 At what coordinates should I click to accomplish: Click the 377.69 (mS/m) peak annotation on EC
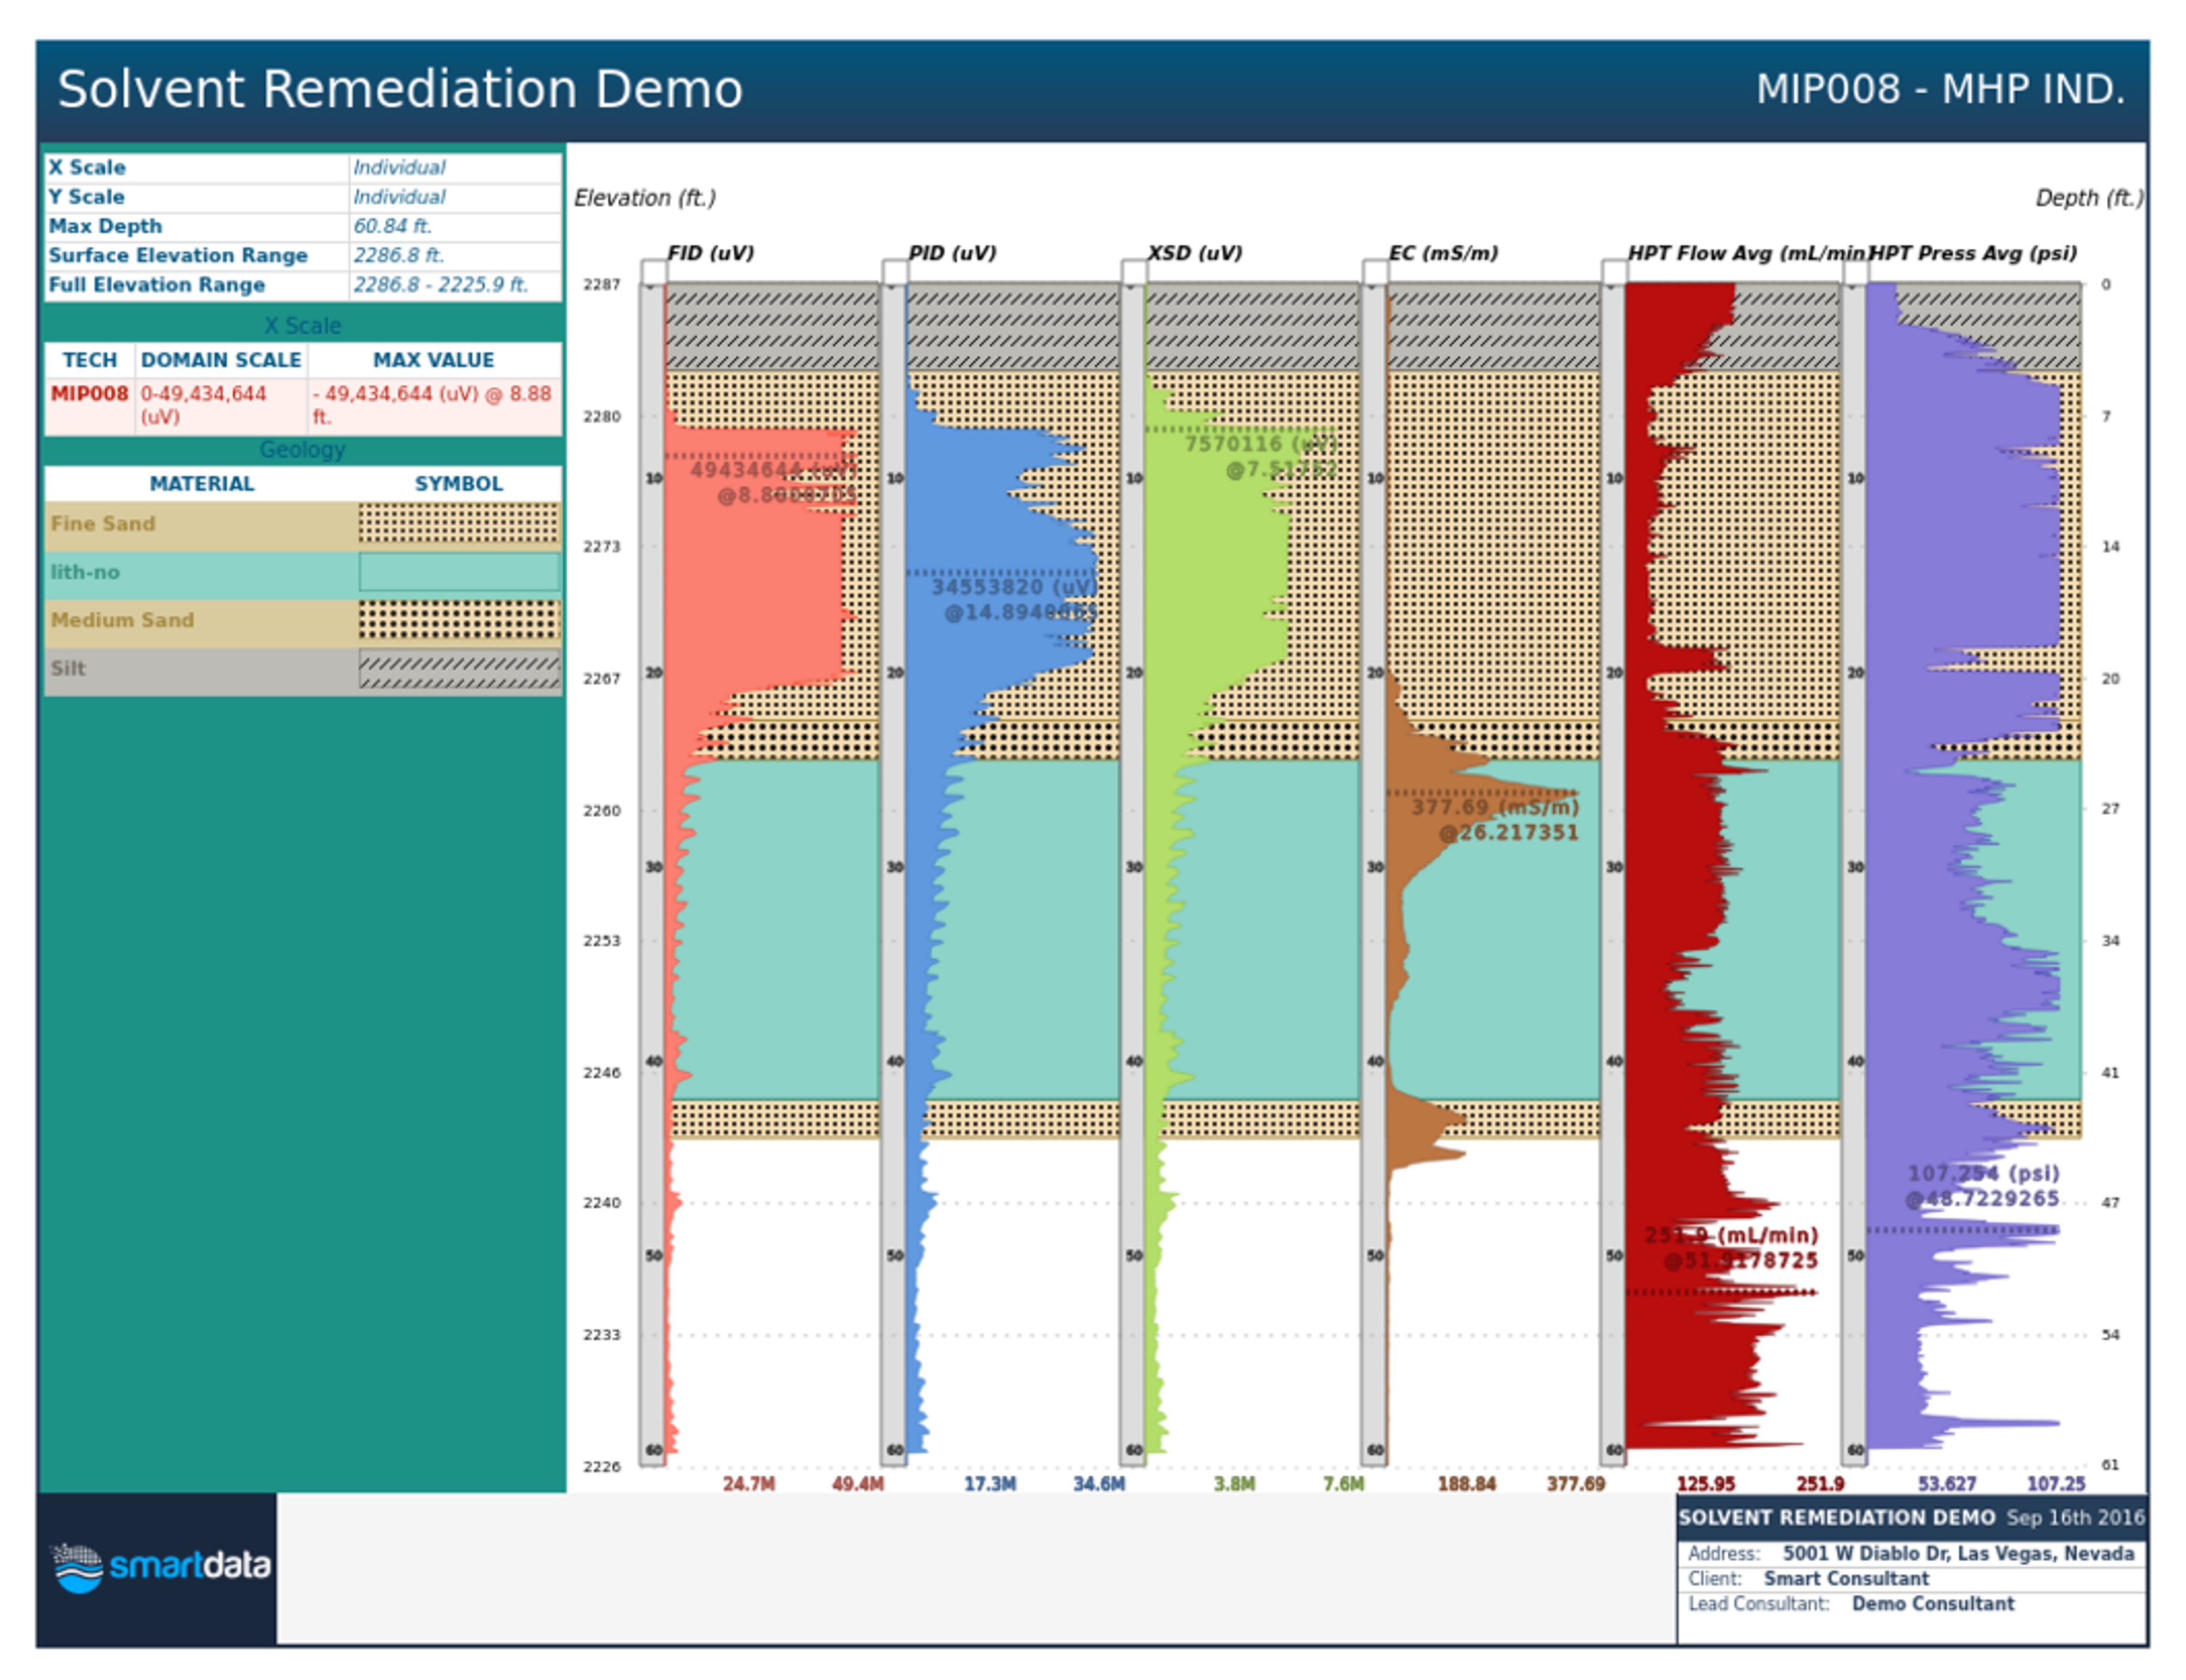coord(1495,819)
